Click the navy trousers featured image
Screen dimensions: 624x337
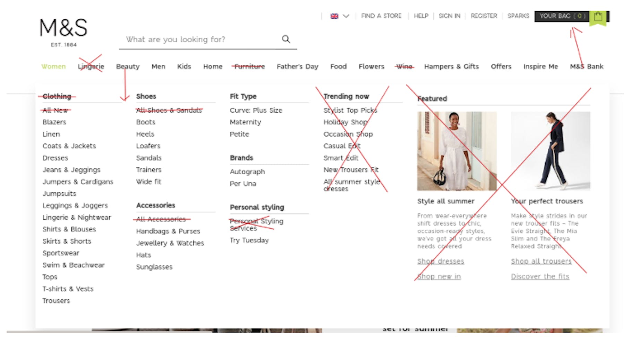551,151
